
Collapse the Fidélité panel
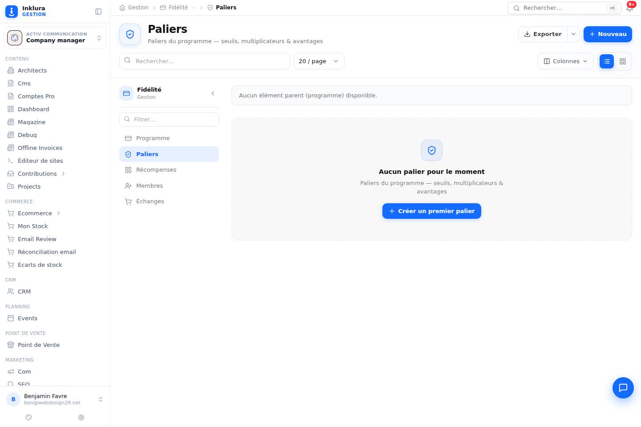click(213, 93)
